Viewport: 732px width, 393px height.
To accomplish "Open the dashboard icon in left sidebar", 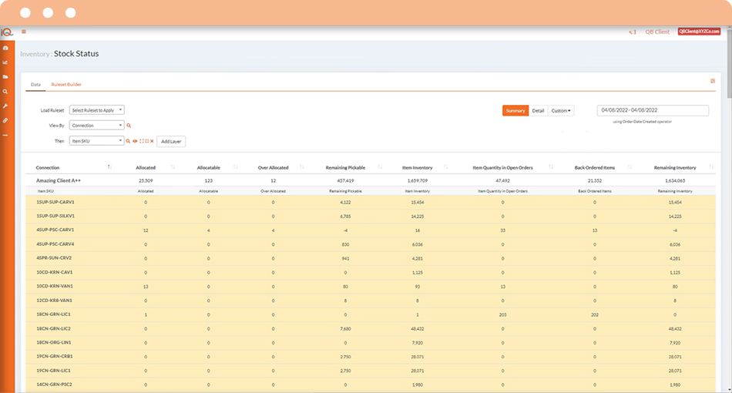I will coord(5,48).
